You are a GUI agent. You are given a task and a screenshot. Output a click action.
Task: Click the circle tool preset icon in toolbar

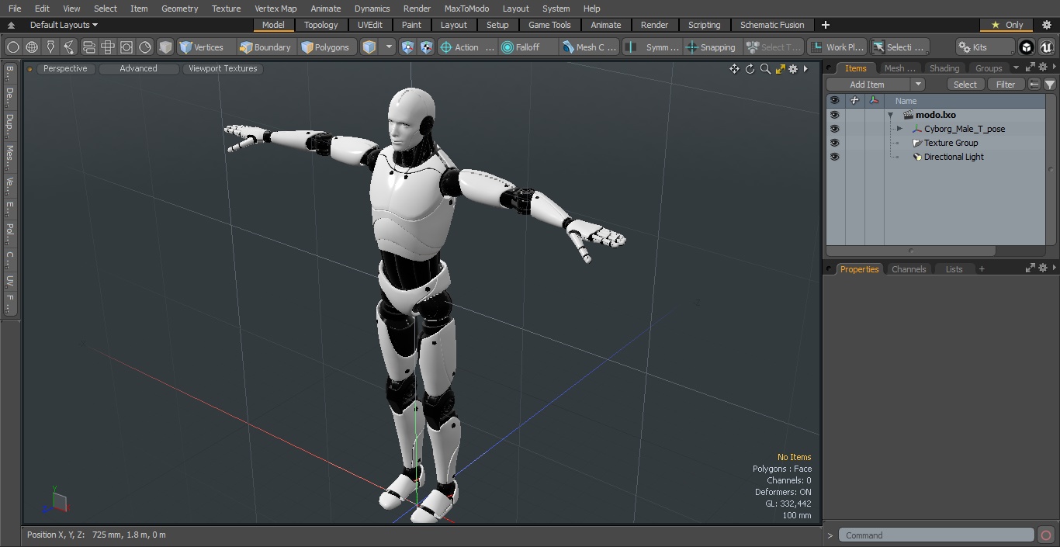[x=13, y=47]
